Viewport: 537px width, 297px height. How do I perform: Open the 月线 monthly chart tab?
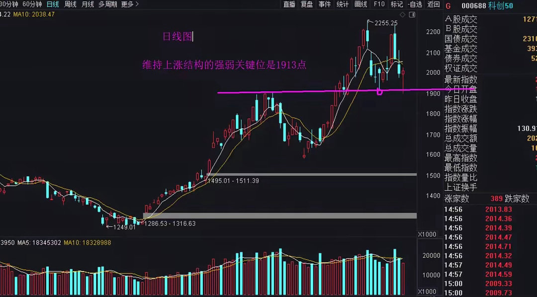click(x=88, y=4)
